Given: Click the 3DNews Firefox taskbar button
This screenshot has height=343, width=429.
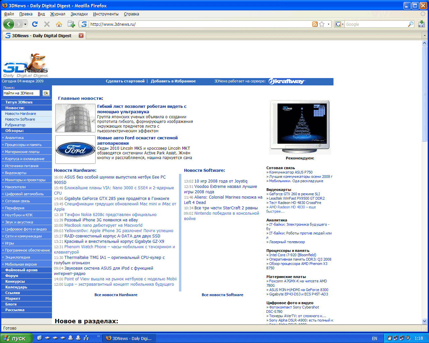Looking at the screenshot, I should coord(129,338).
